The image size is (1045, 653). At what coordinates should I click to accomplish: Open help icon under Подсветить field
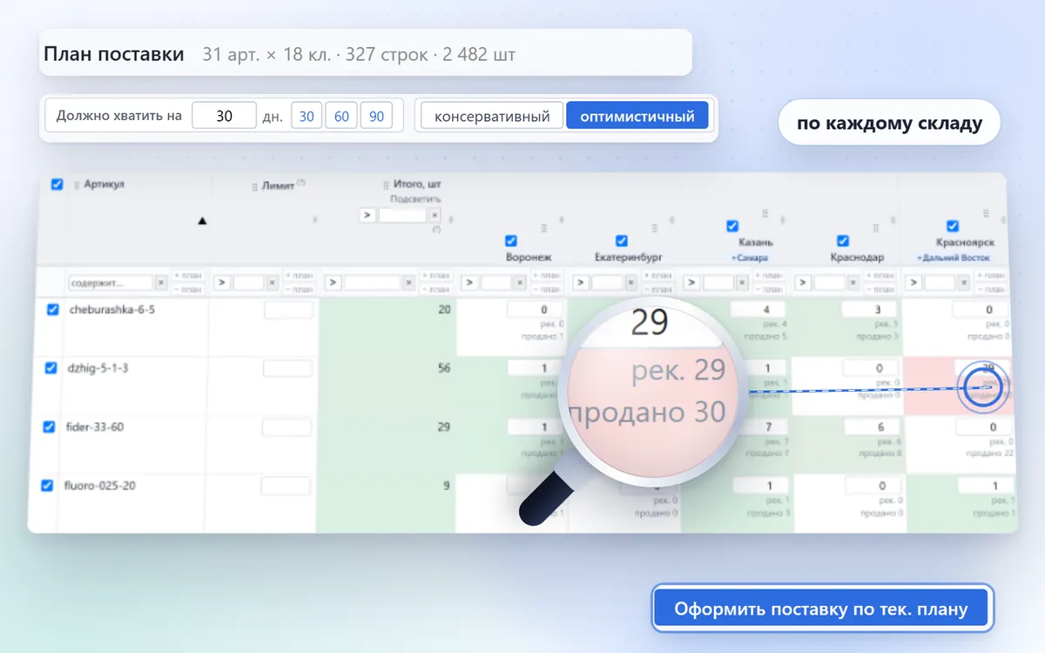coord(436,229)
